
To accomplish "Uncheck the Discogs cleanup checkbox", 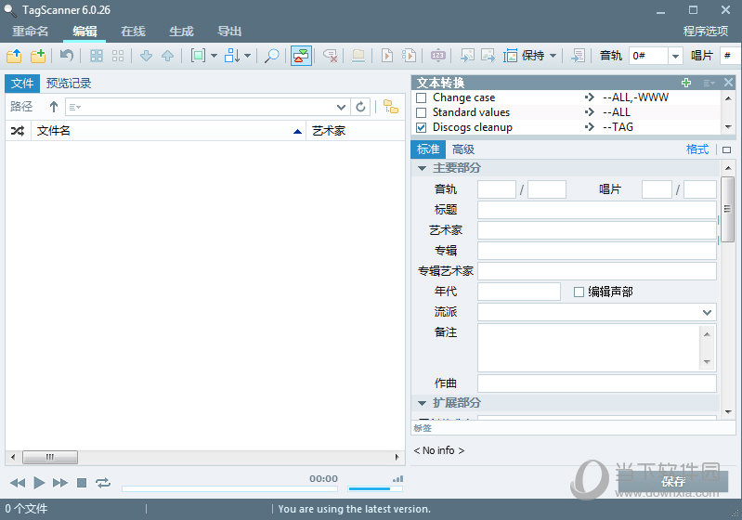I will pyautogui.click(x=422, y=128).
